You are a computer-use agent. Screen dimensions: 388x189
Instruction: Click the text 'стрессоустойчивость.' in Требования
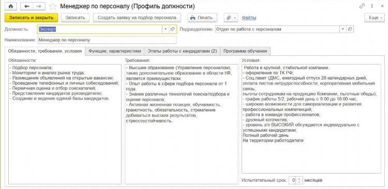(149, 121)
